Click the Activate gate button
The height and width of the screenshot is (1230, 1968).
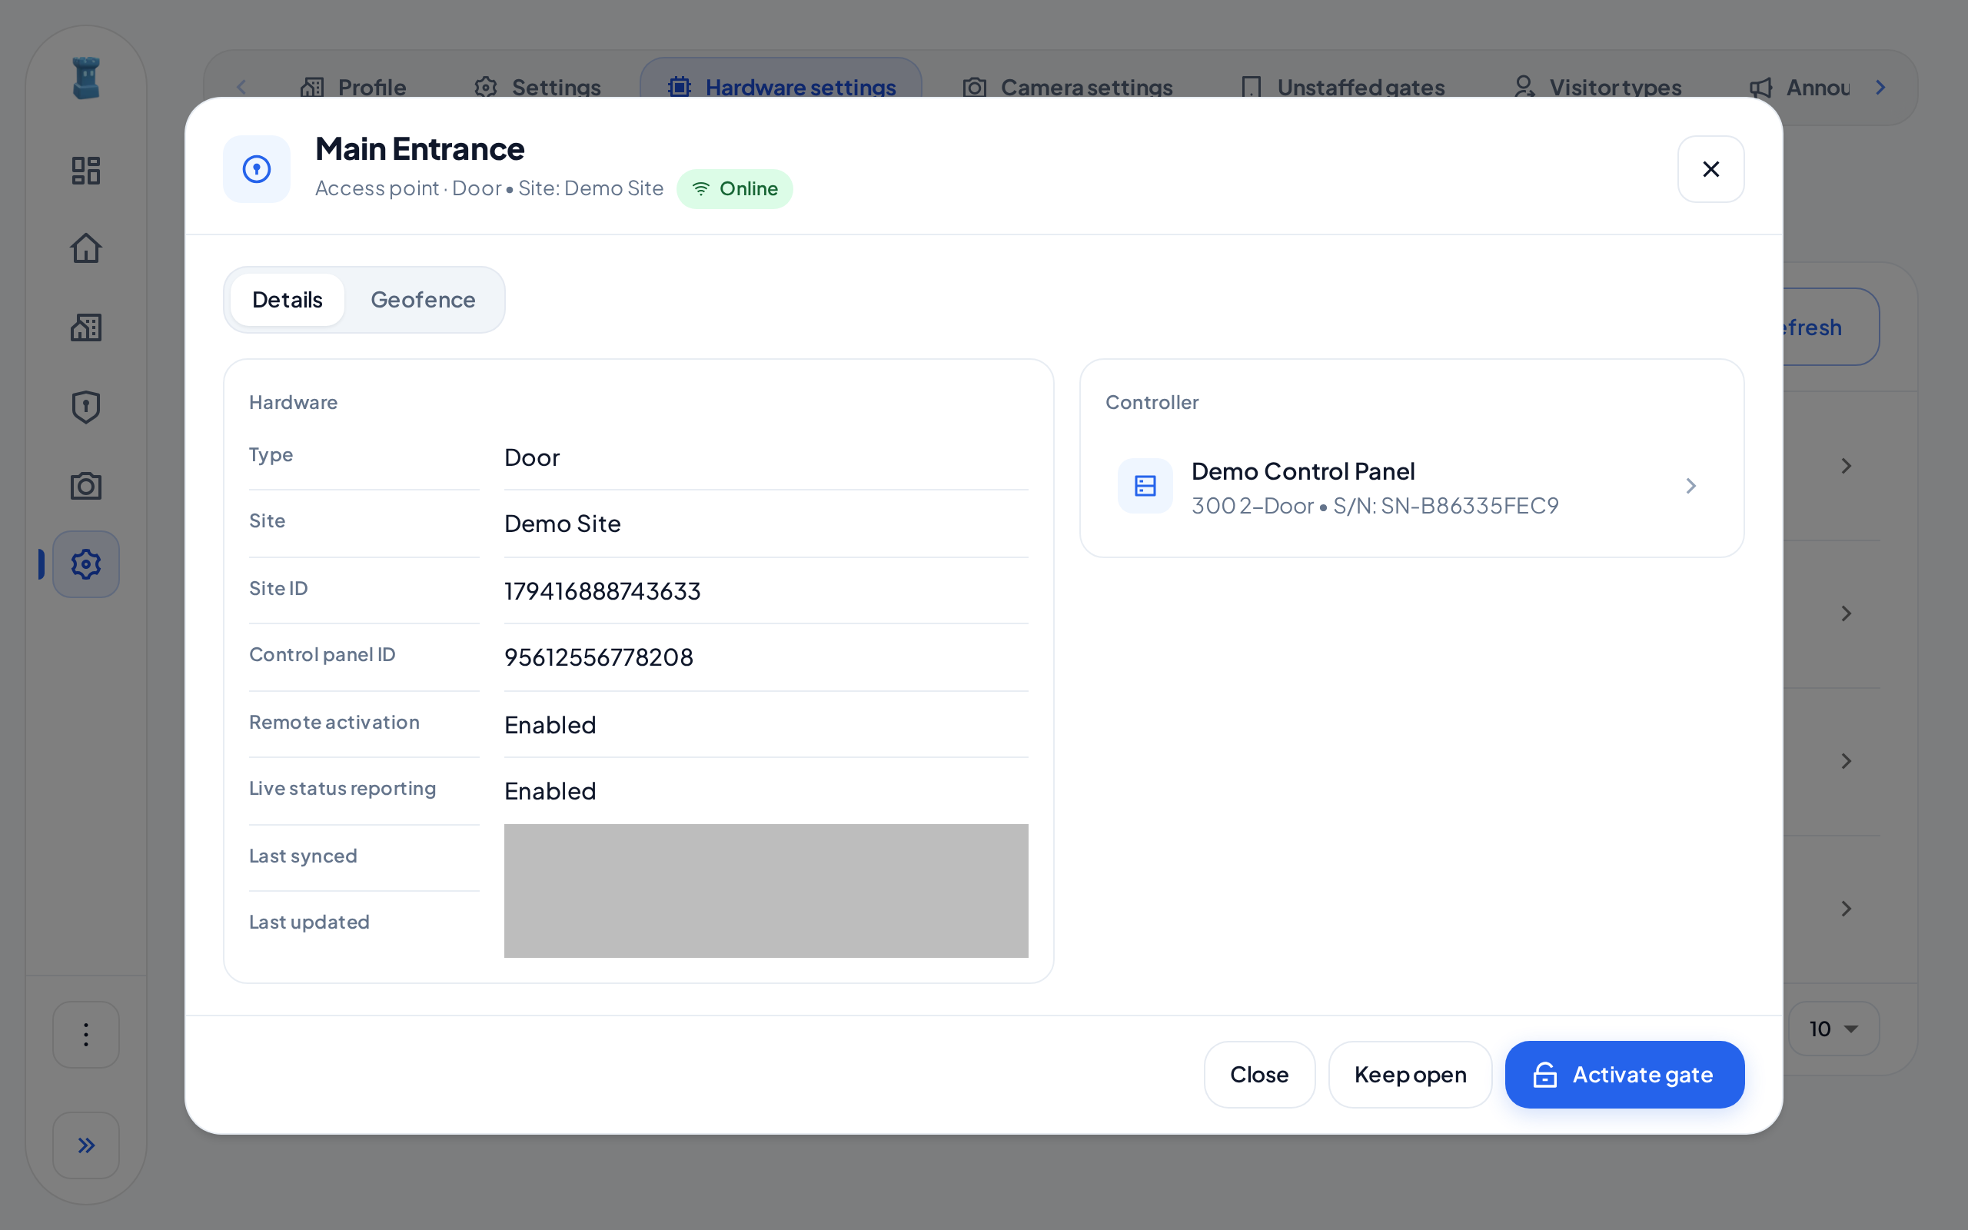click(1624, 1074)
